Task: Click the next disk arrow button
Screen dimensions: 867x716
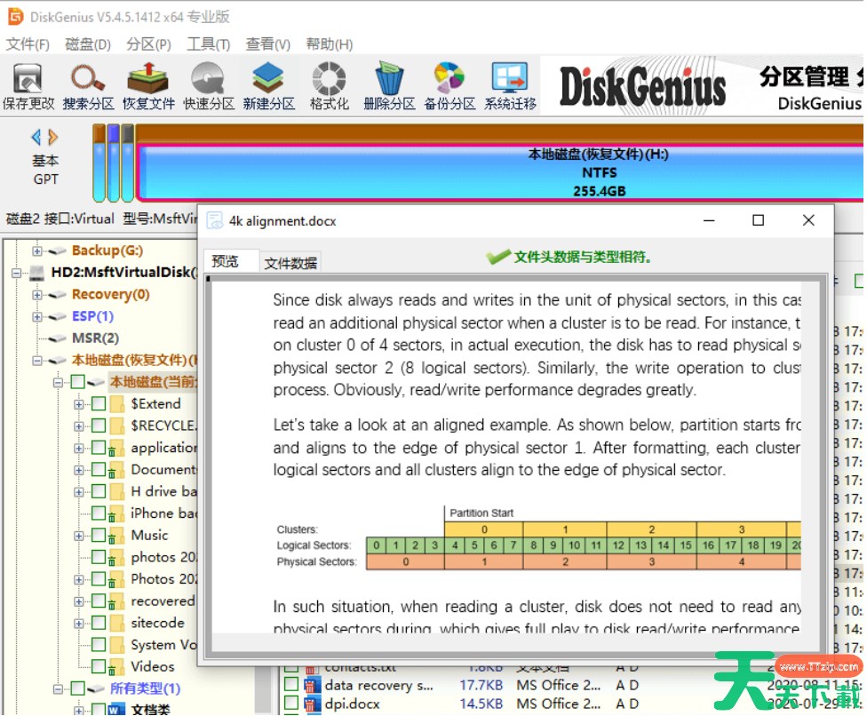Action: tap(54, 137)
